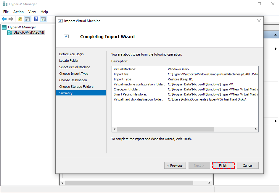Open the Help menu
This screenshot has height=193, width=280.
click(44, 12)
